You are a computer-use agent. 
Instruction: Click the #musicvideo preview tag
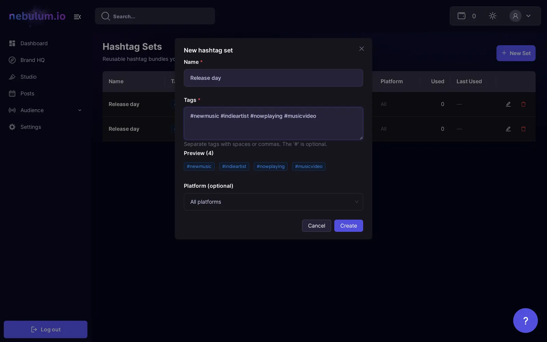[309, 167]
